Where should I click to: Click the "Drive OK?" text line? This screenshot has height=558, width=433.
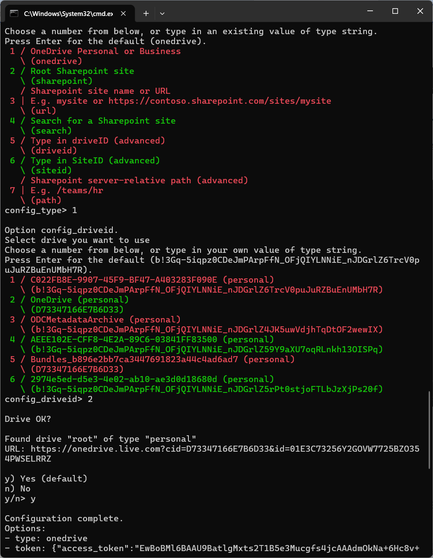coord(28,419)
